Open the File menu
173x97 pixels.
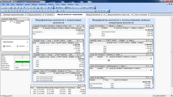coord(4,4)
